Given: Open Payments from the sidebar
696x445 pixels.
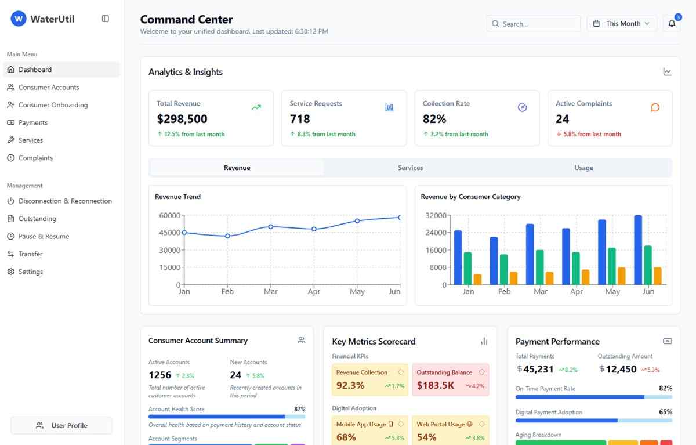Looking at the screenshot, I should (32, 122).
